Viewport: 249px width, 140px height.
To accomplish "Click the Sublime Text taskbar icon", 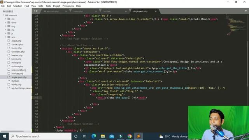I will click(139, 136).
